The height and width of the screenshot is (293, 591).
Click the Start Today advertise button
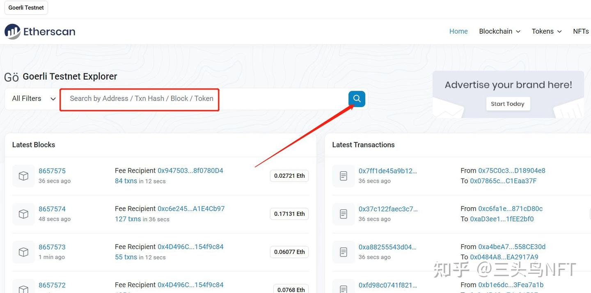(508, 104)
